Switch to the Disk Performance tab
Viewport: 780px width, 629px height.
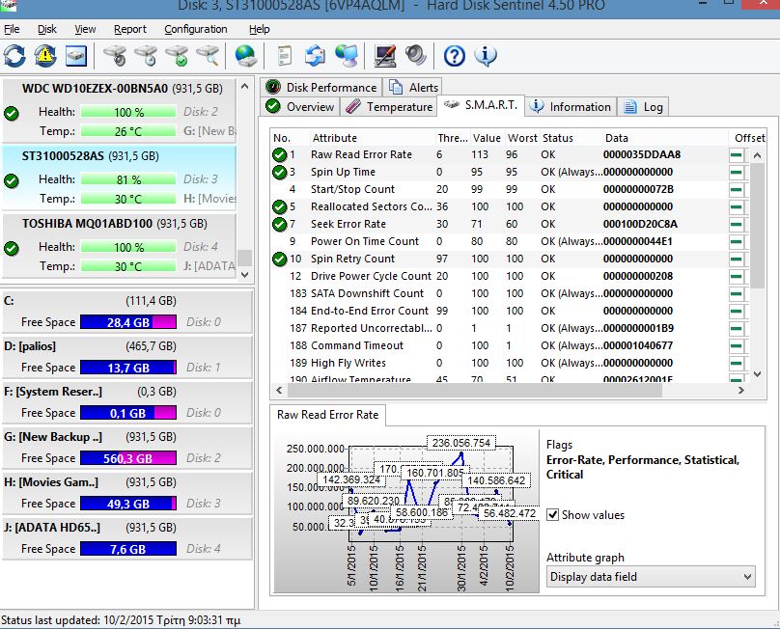coord(321,87)
